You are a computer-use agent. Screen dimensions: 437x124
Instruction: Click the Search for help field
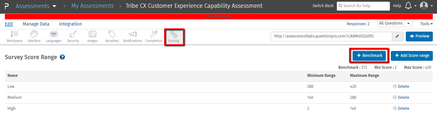pyautogui.click(x=363, y=6)
